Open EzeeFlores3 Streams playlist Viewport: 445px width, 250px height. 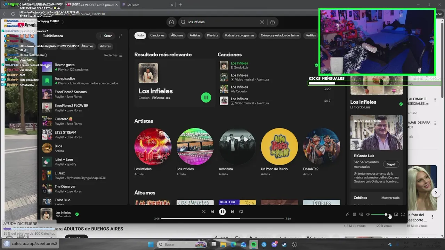click(x=83, y=94)
